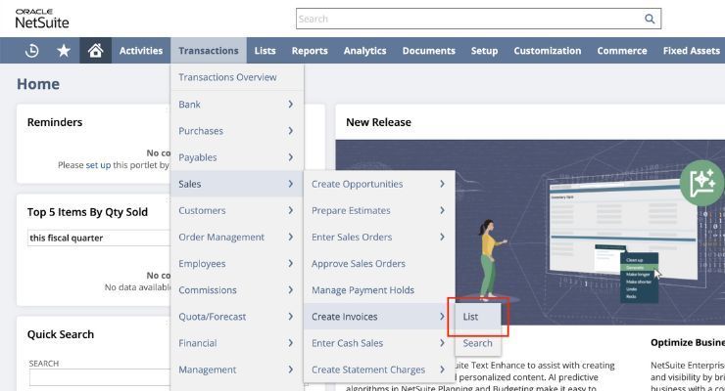This screenshot has height=391, width=725.
Task: Select Prepare Estimates in Sales submenu
Action: pos(379,210)
